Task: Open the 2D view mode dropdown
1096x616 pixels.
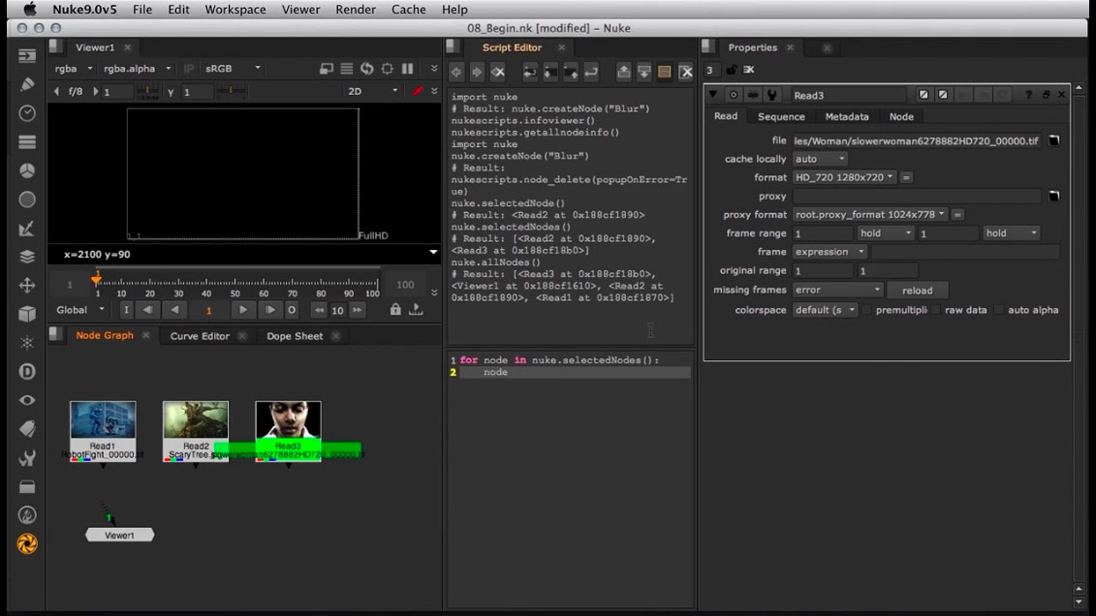Action: click(x=372, y=91)
